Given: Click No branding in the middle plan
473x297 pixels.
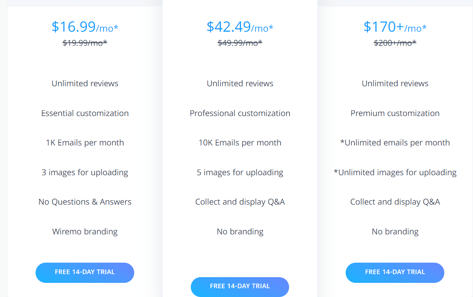Looking at the screenshot, I should point(240,231).
